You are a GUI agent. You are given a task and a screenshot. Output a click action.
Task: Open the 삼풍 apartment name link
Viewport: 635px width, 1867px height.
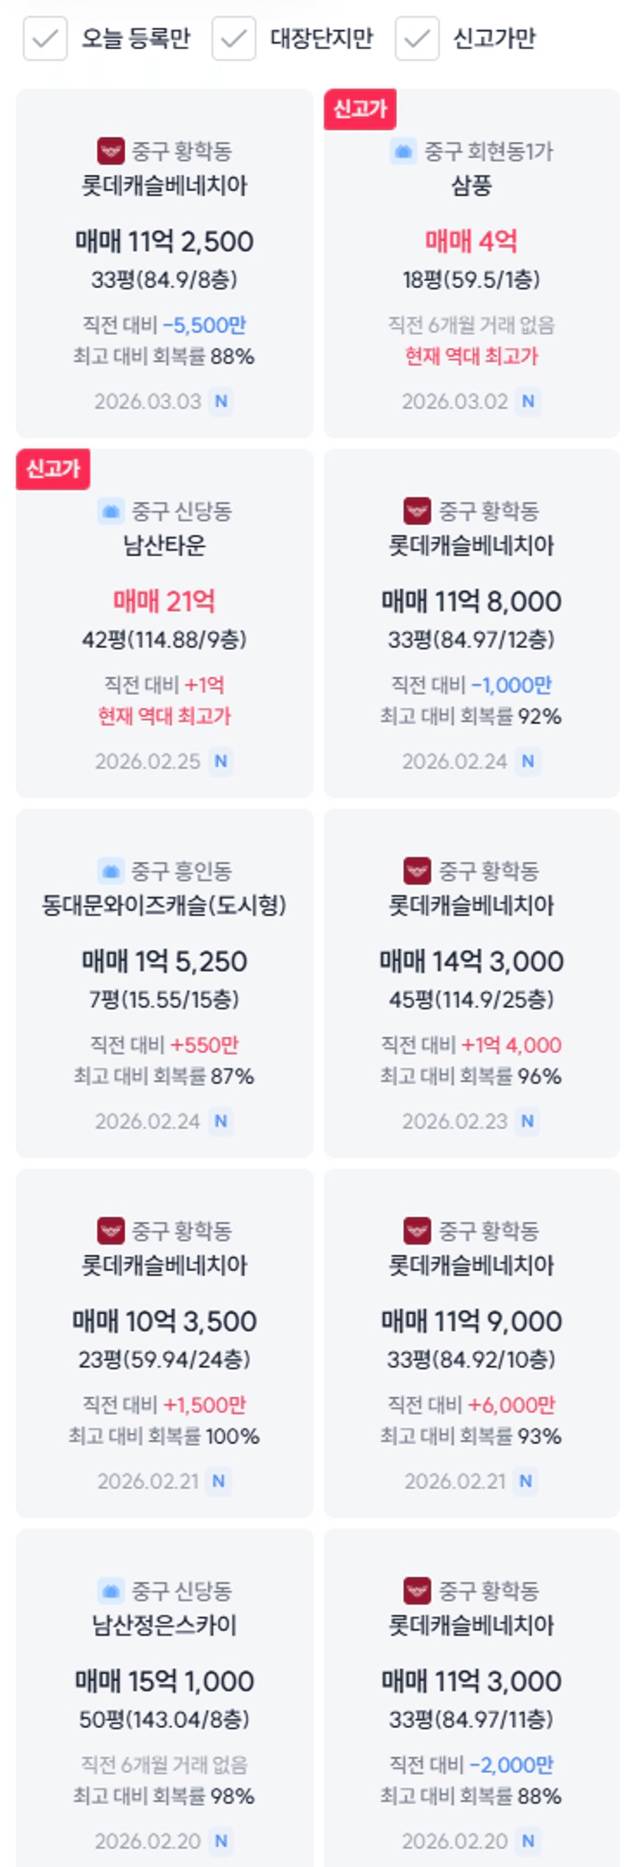click(471, 185)
